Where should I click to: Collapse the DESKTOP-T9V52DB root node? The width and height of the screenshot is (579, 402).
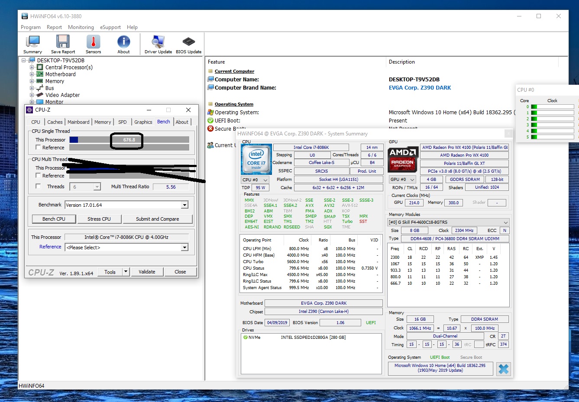(x=24, y=61)
